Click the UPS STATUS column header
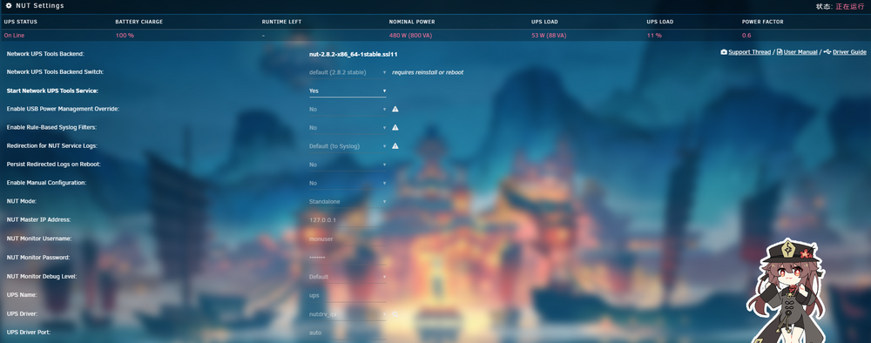Viewport: 871px width, 343px height. (21, 23)
